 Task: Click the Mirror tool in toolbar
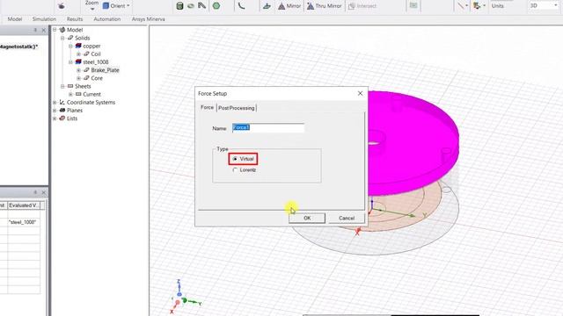[289, 6]
